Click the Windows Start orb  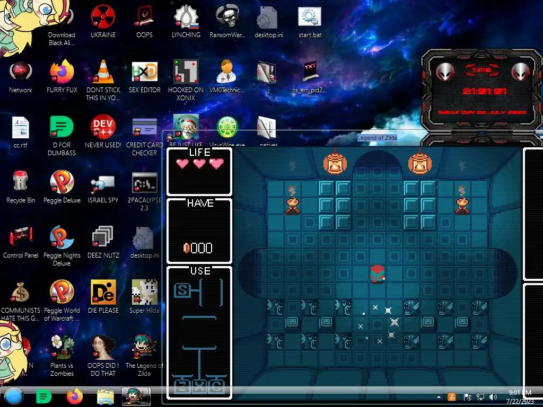[x=13, y=396]
